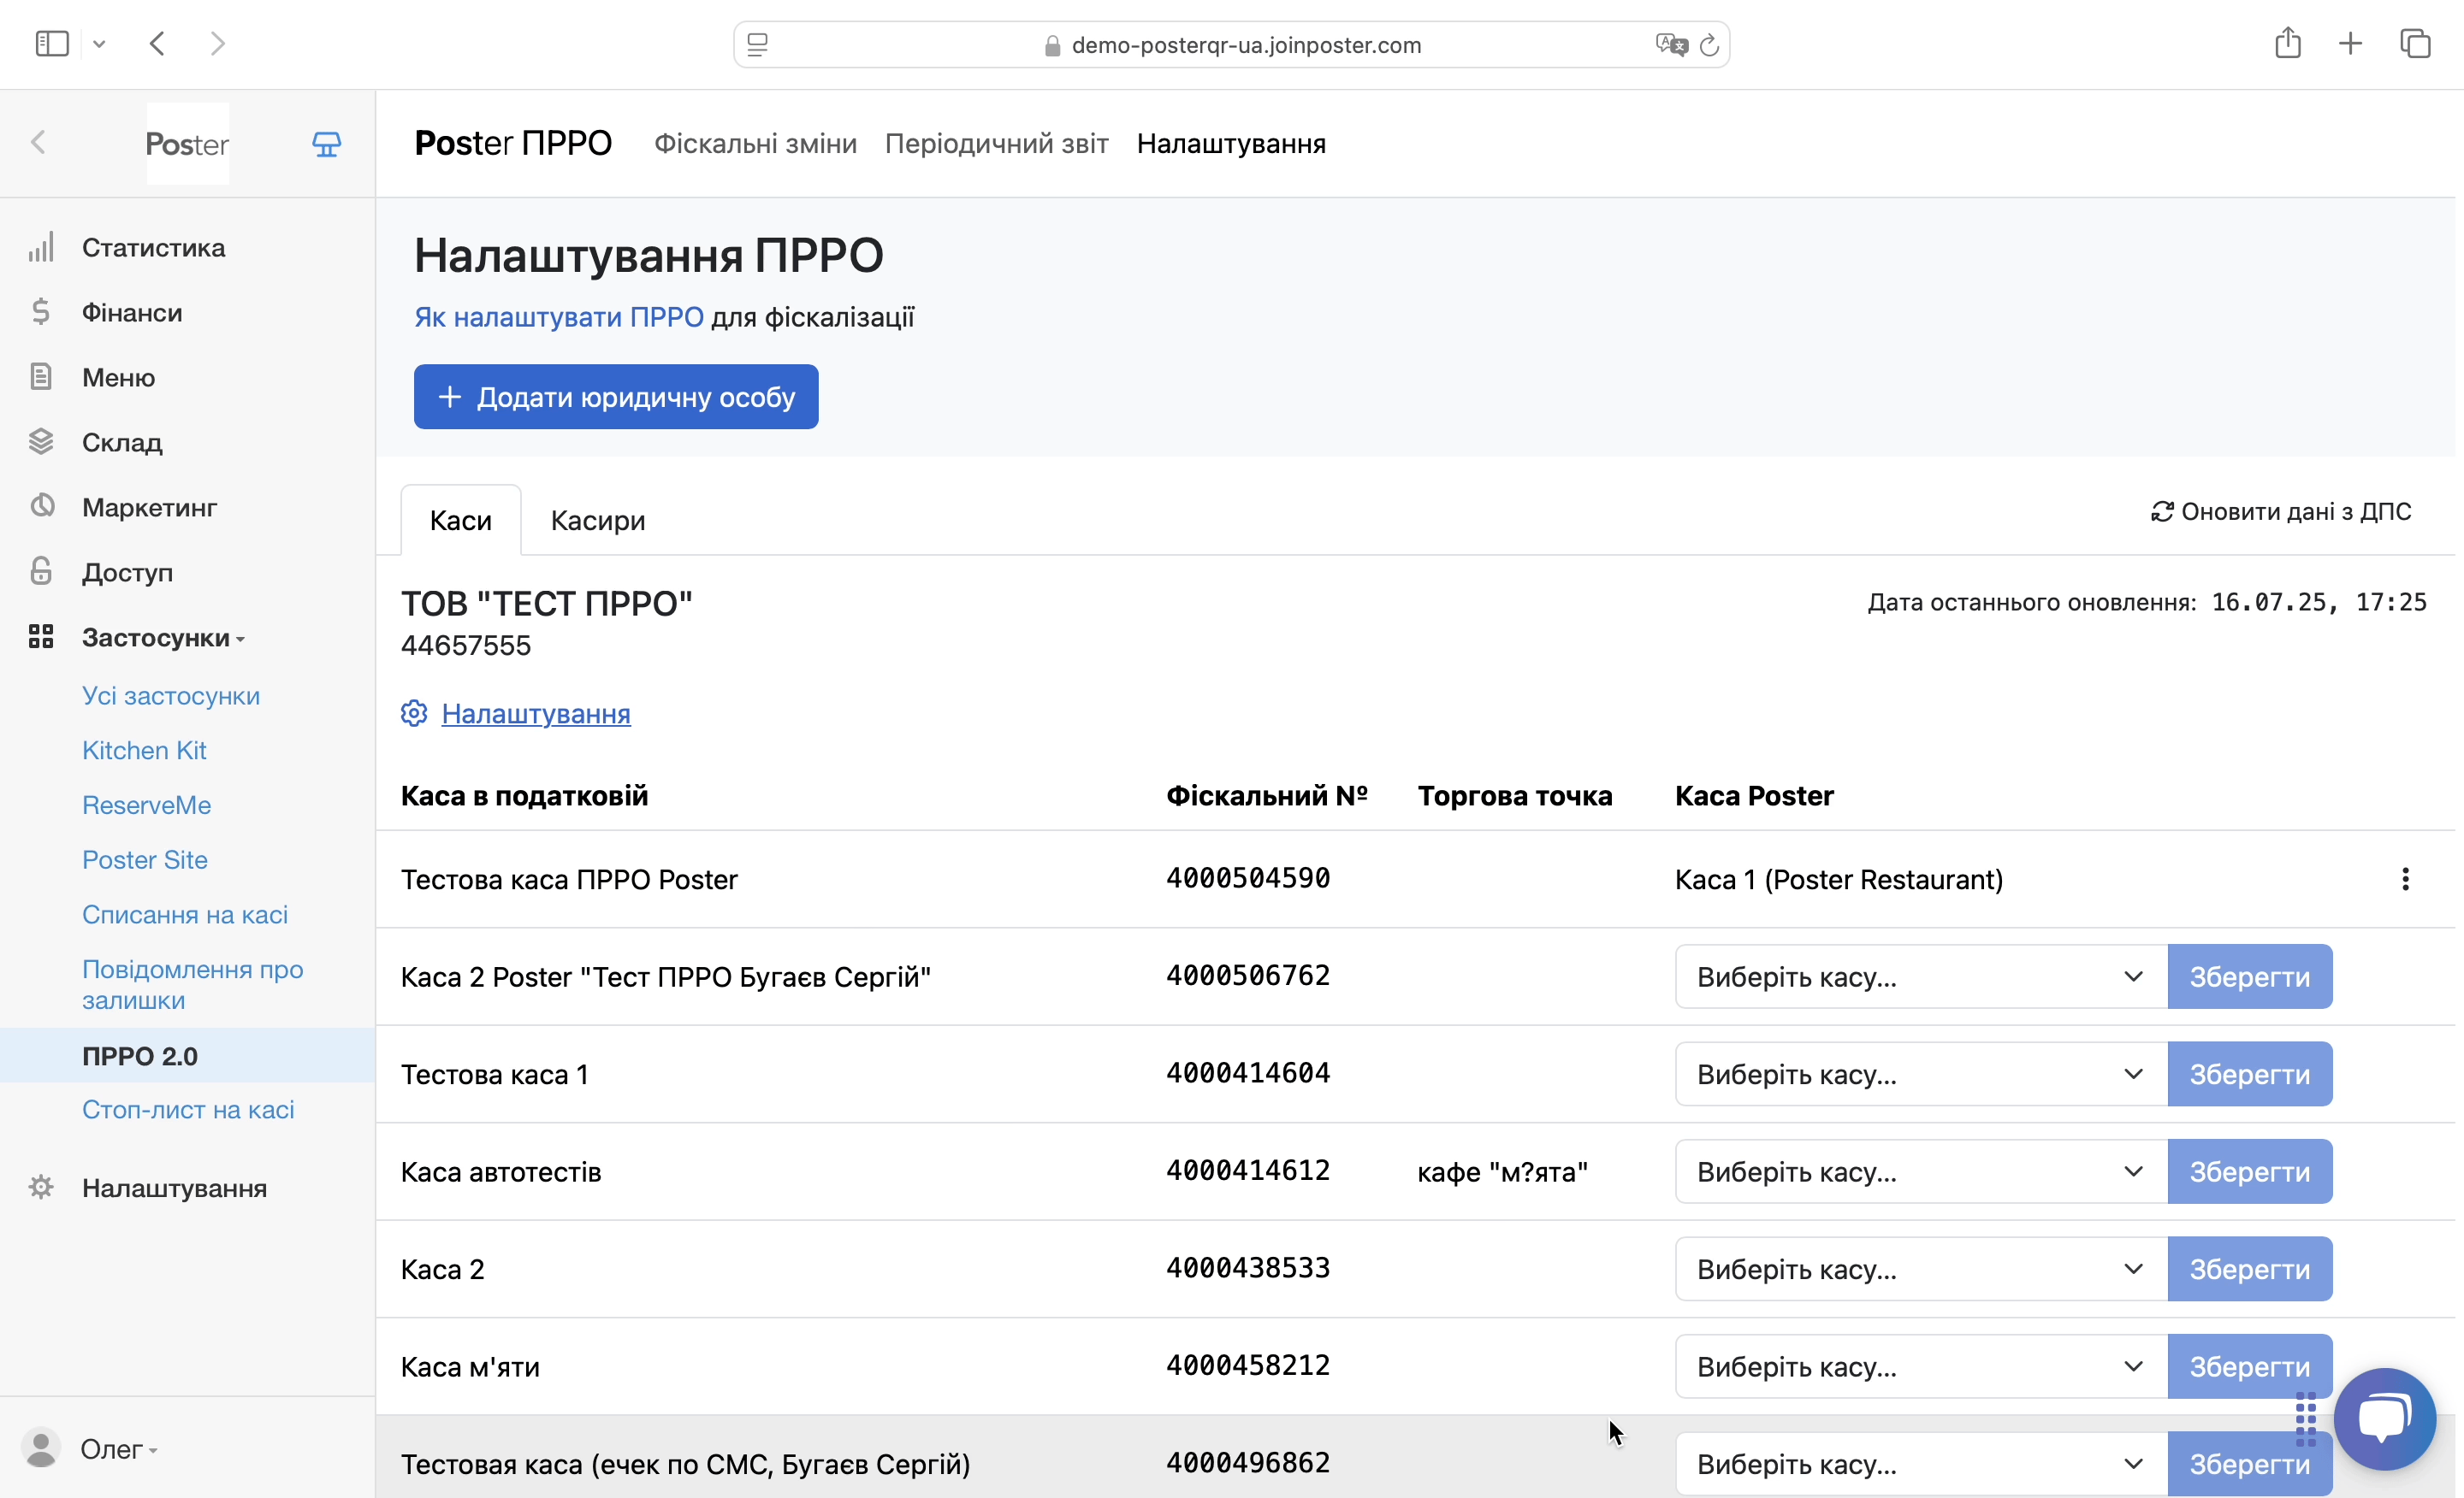
Task: Open cash register dropdown for Каса 2 Poster row
Action: [1921, 976]
